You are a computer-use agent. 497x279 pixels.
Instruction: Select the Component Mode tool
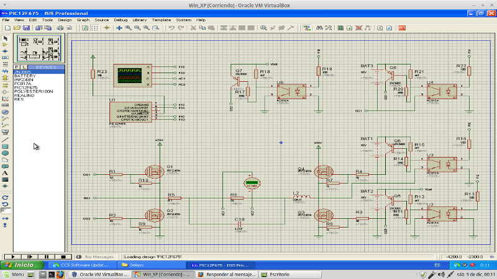6,45
